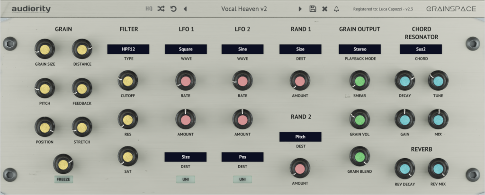The image size is (485, 195).
Task: Open LFO 2 DEST dropdown showing Pos
Action: coord(242,157)
